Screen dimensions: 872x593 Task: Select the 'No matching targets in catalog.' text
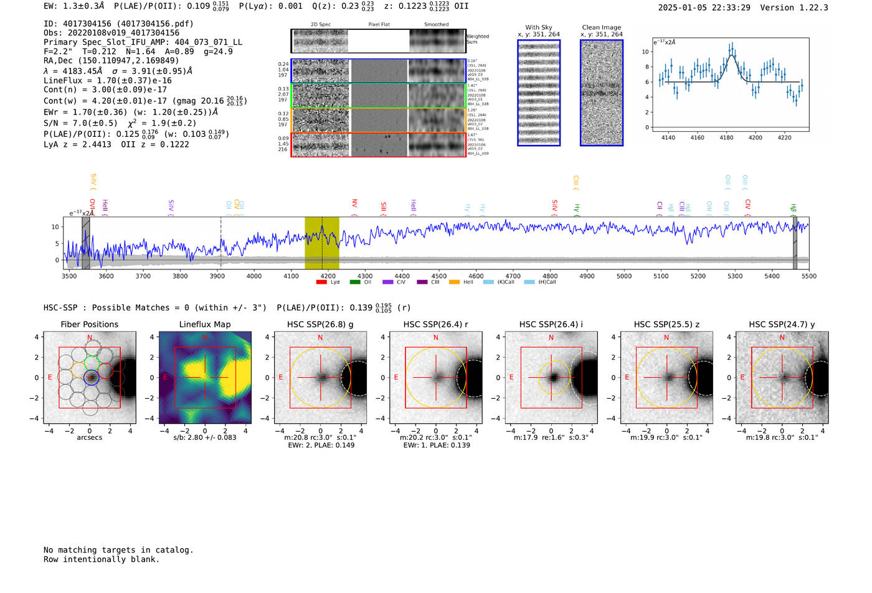coord(118,550)
